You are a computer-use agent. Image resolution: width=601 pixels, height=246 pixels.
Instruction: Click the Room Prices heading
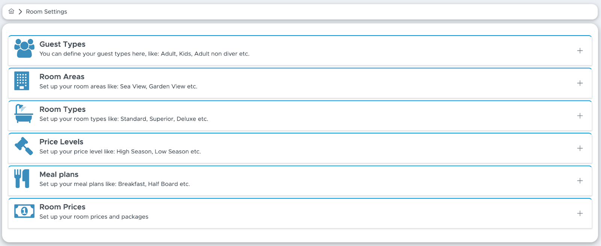(62, 207)
